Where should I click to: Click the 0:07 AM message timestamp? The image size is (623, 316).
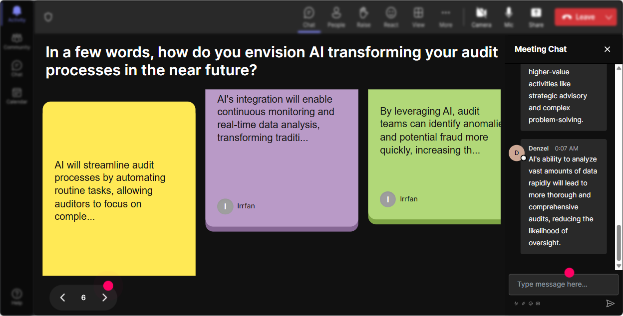pyautogui.click(x=567, y=148)
